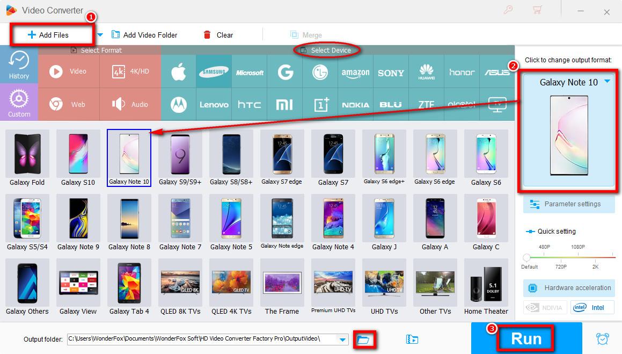This screenshot has width=622, height=354.
Task: Choose the Apple device brand
Action: tap(179, 72)
